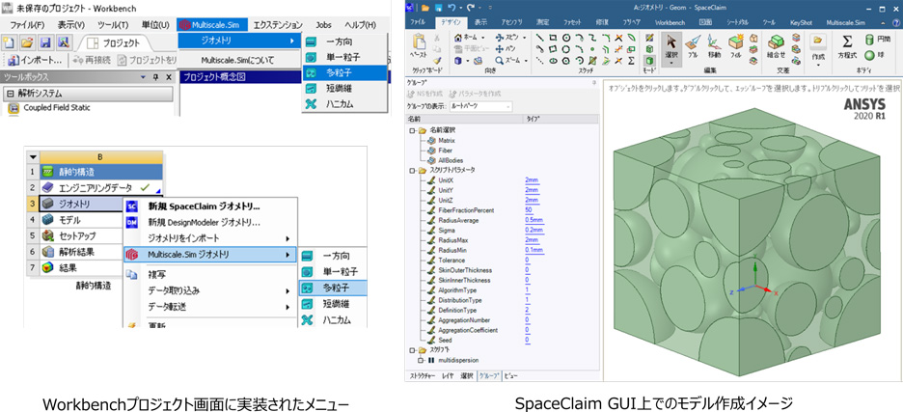Select Section mode icon in Mode group
Viewport: 903px width, 412px height.
tap(649, 49)
